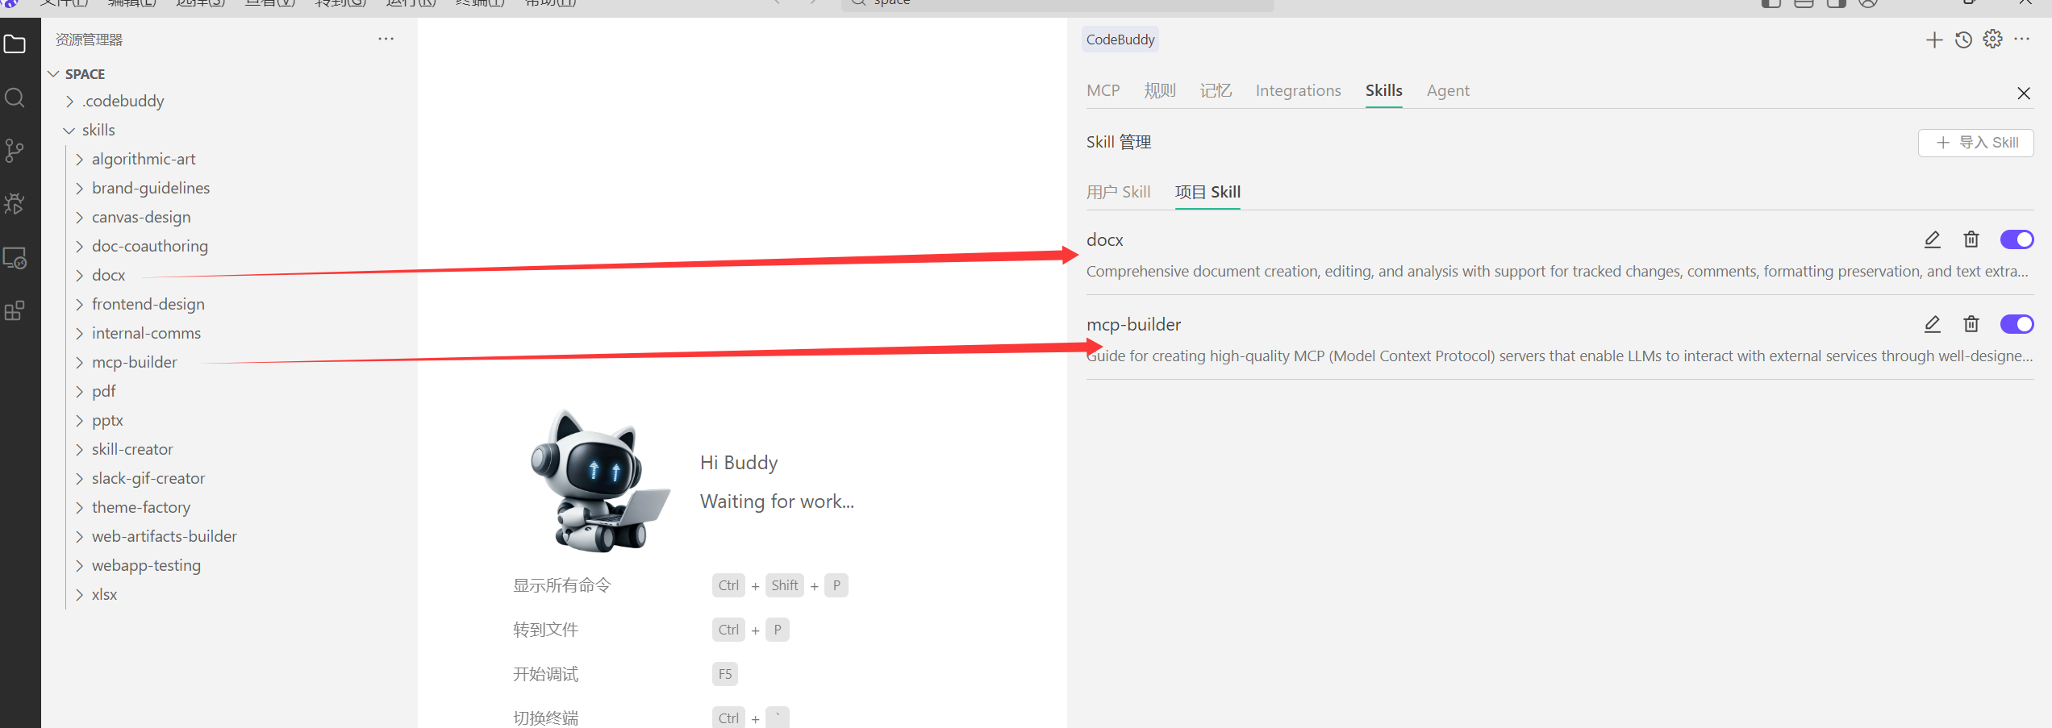The image size is (2052, 728).
Task: Click the docx skill name in skill list
Action: (1104, 239)
